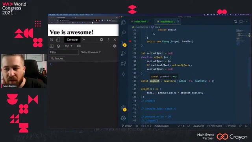Close the DevTools panel
Screen dimensions: 252x142
[115, 39]
